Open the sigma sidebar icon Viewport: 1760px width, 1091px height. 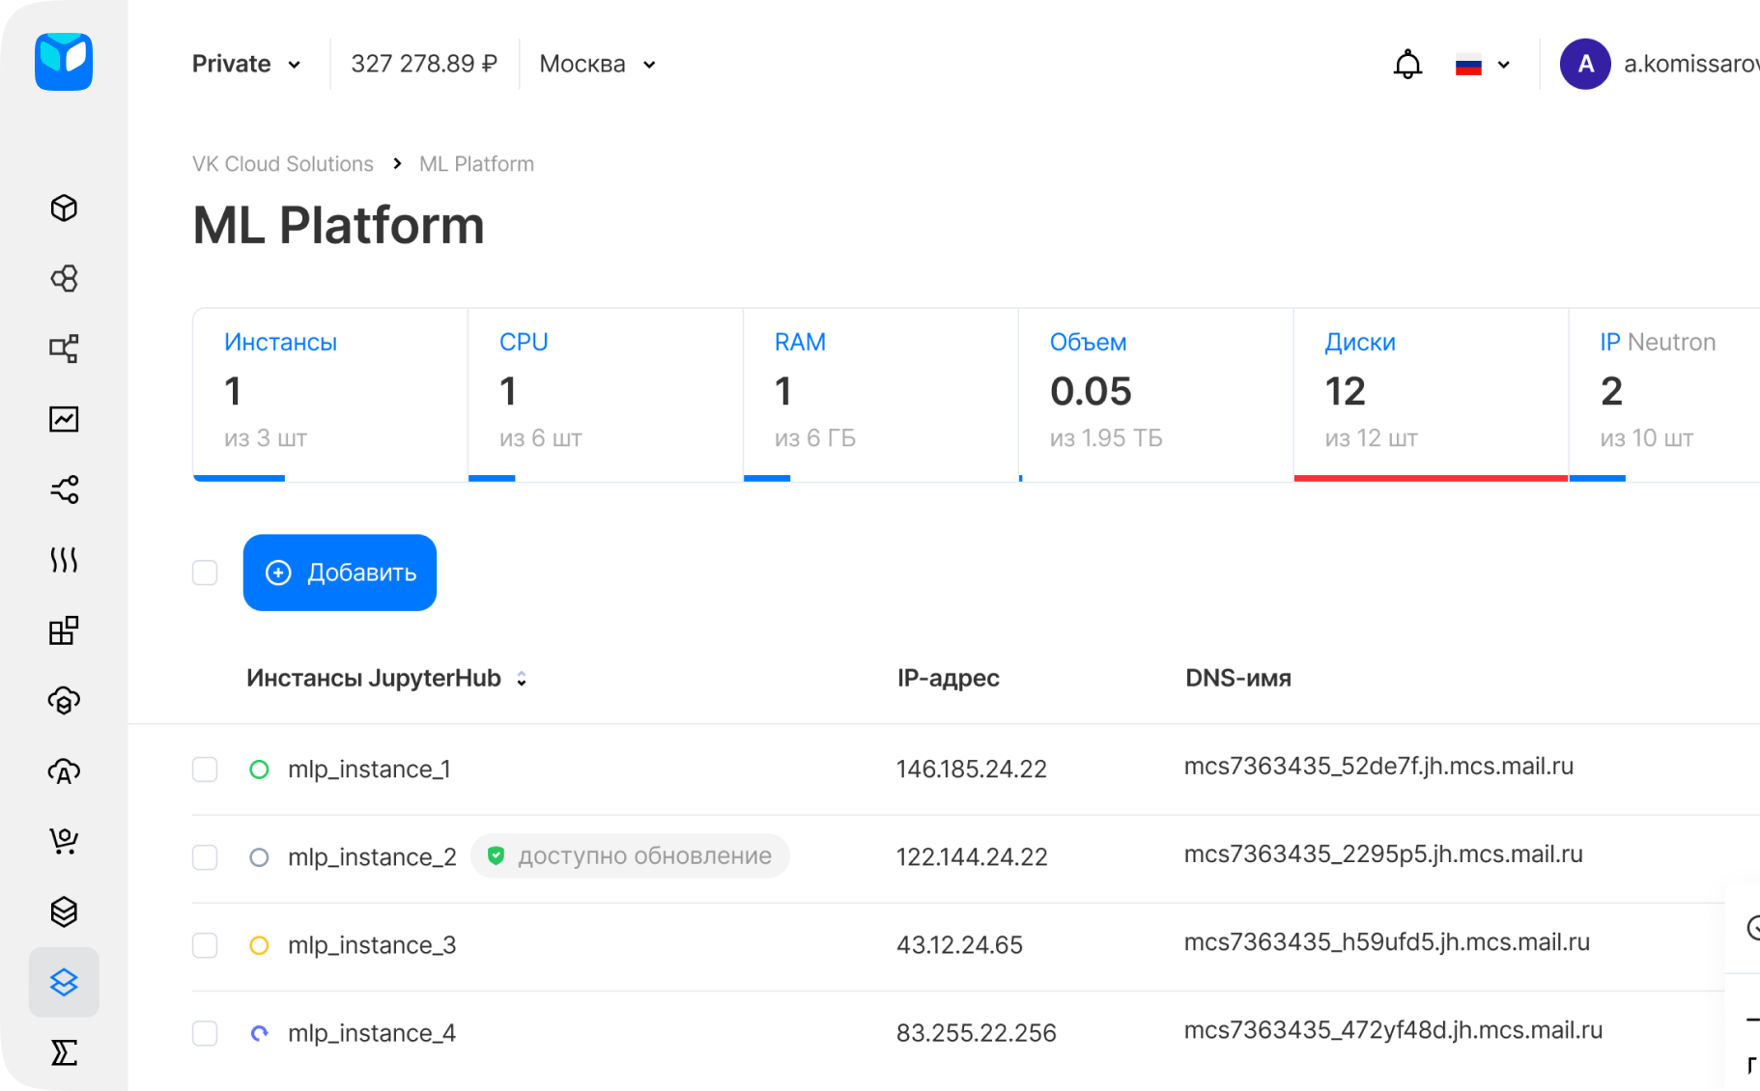click(64, 1052)
